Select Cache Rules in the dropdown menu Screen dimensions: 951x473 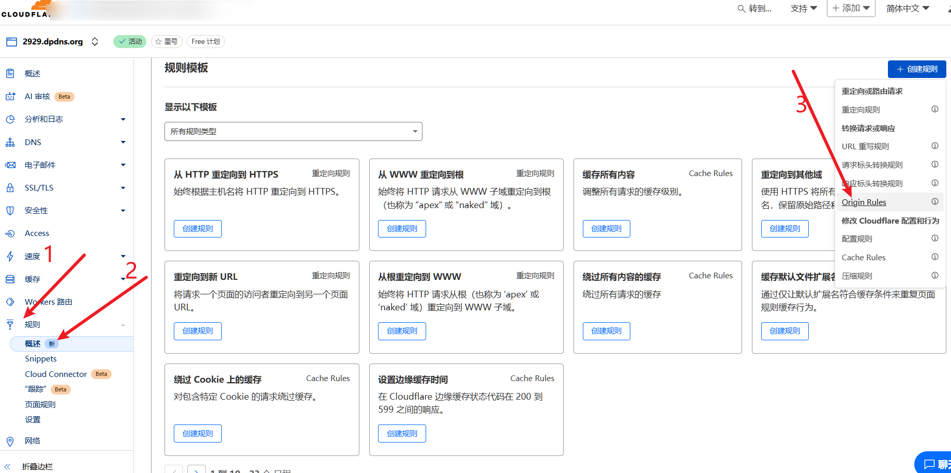tap(864, 257)
